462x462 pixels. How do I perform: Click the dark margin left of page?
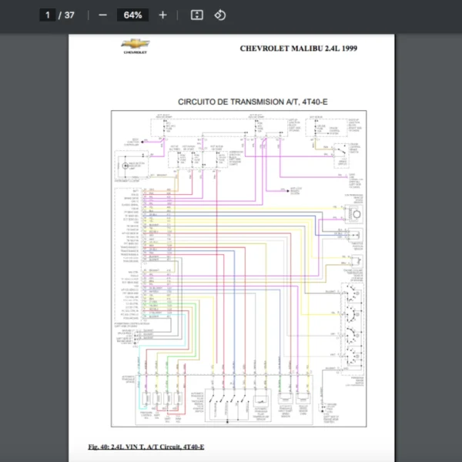click(x=35, y=231)
